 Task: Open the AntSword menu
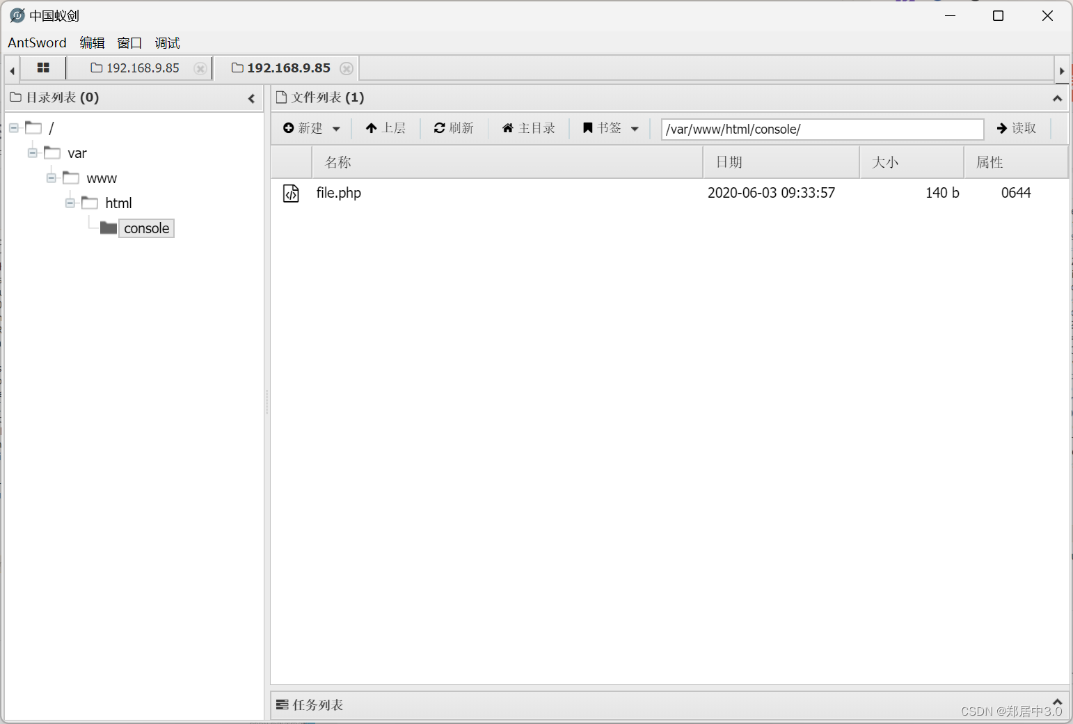point(37,42)
